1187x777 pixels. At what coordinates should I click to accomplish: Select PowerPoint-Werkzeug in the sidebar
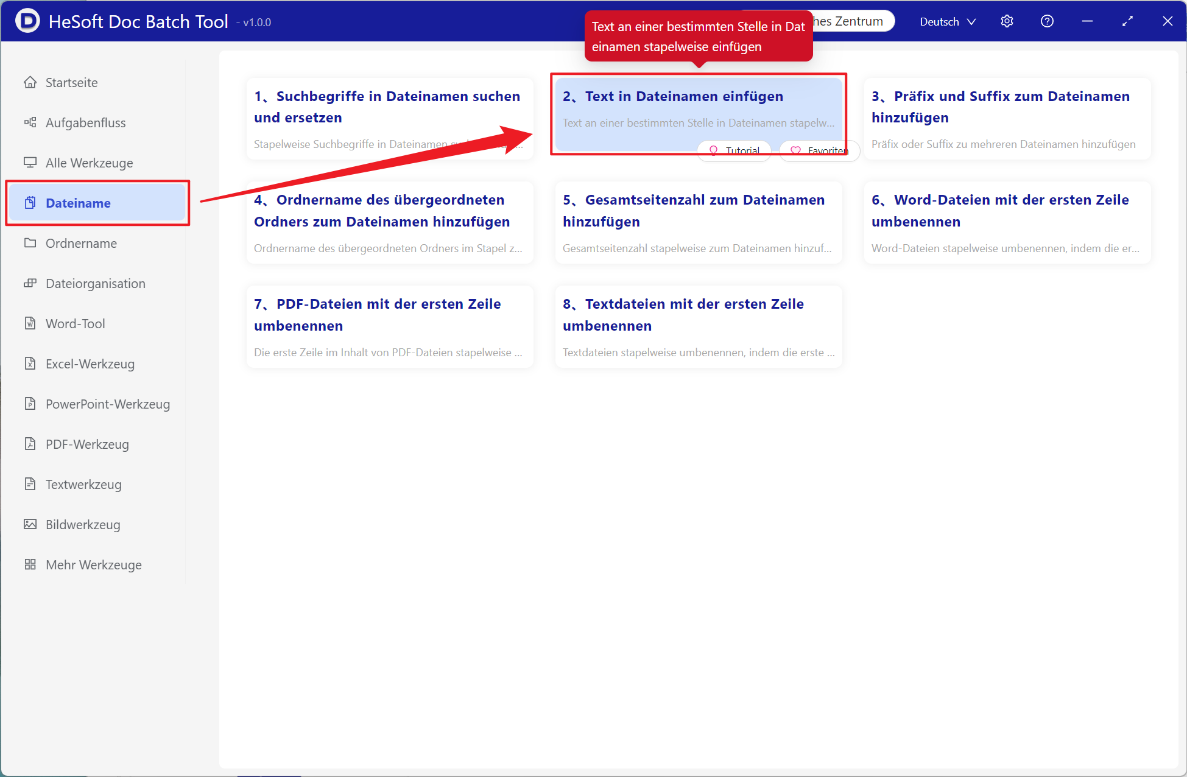[x=97, y=404]
